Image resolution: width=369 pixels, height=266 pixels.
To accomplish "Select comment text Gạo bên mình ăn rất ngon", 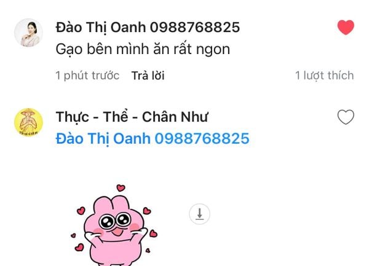I will tap(143, 50).
